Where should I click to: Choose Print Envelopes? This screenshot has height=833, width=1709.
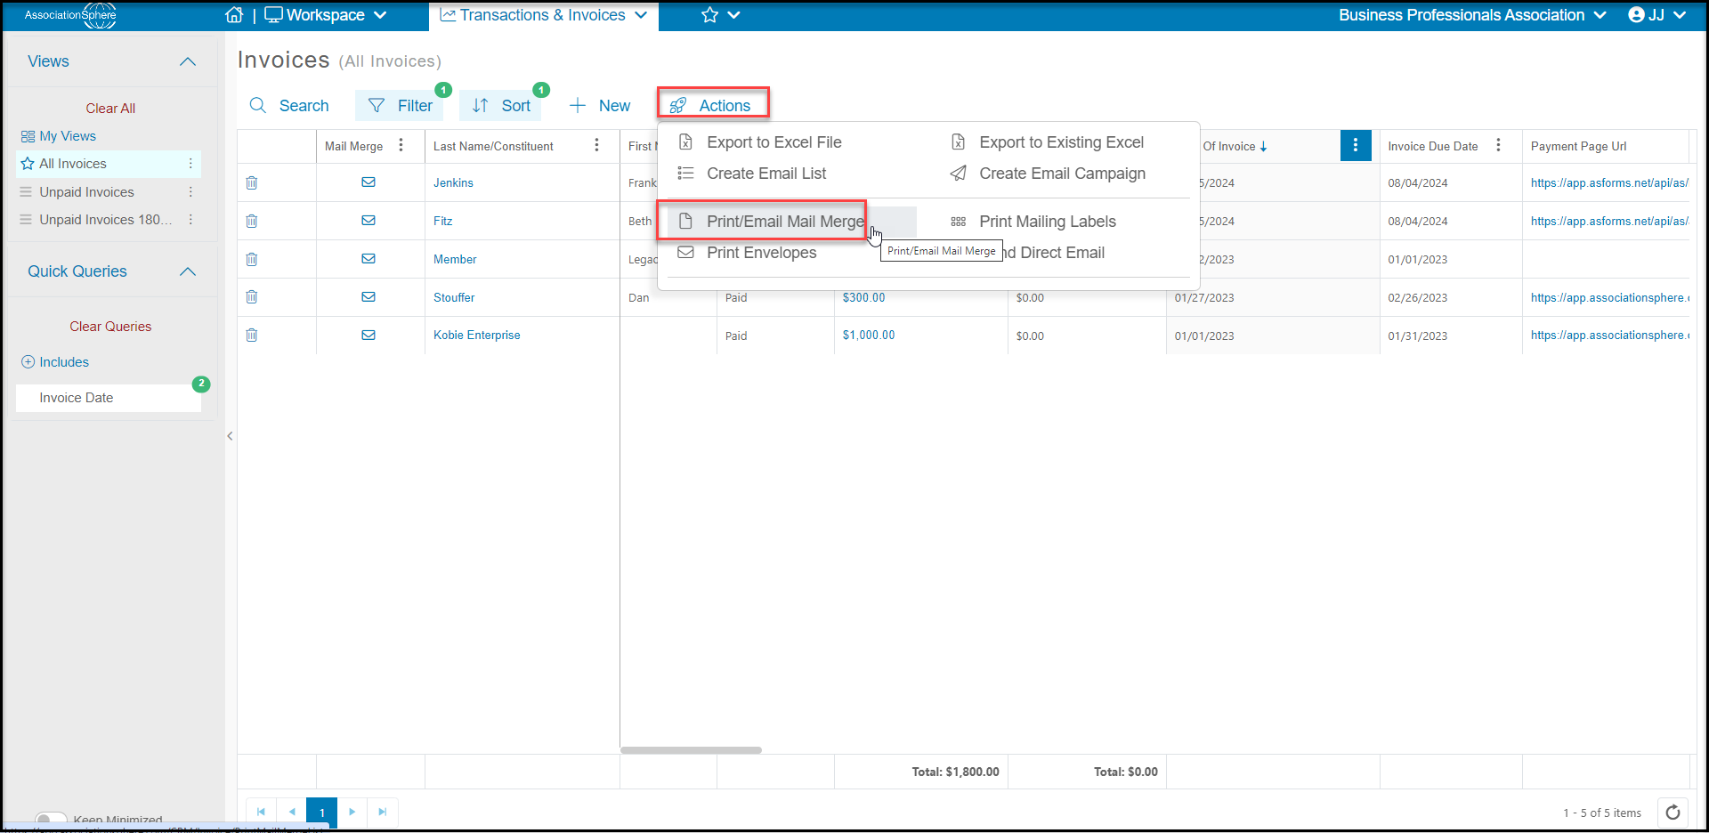748,253
